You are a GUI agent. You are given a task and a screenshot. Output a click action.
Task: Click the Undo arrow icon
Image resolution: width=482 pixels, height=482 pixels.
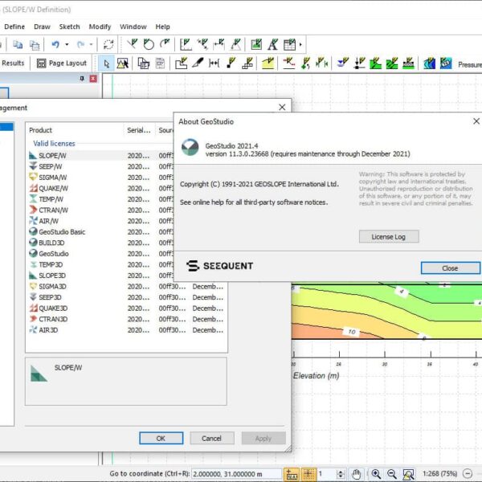tap(55, 45)
